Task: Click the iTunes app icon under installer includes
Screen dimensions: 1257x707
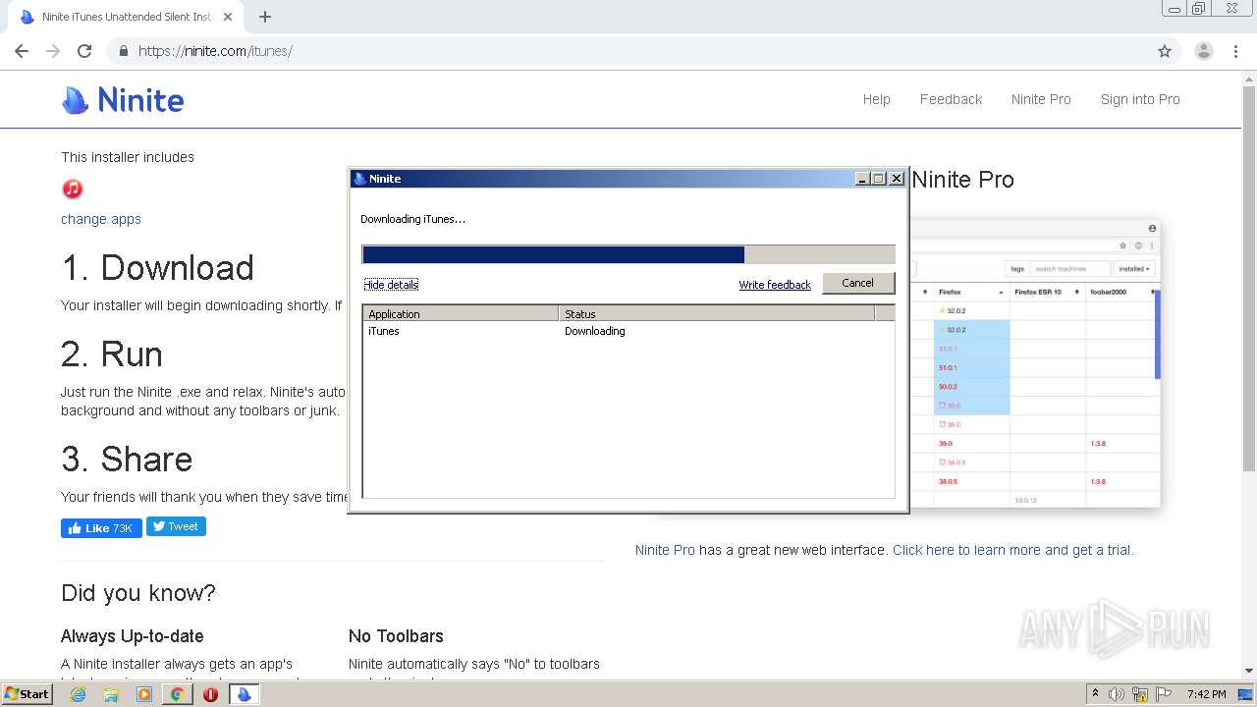Action: click(73, 189)
